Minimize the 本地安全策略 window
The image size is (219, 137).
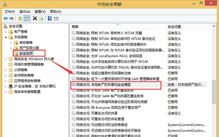[194, 3]
